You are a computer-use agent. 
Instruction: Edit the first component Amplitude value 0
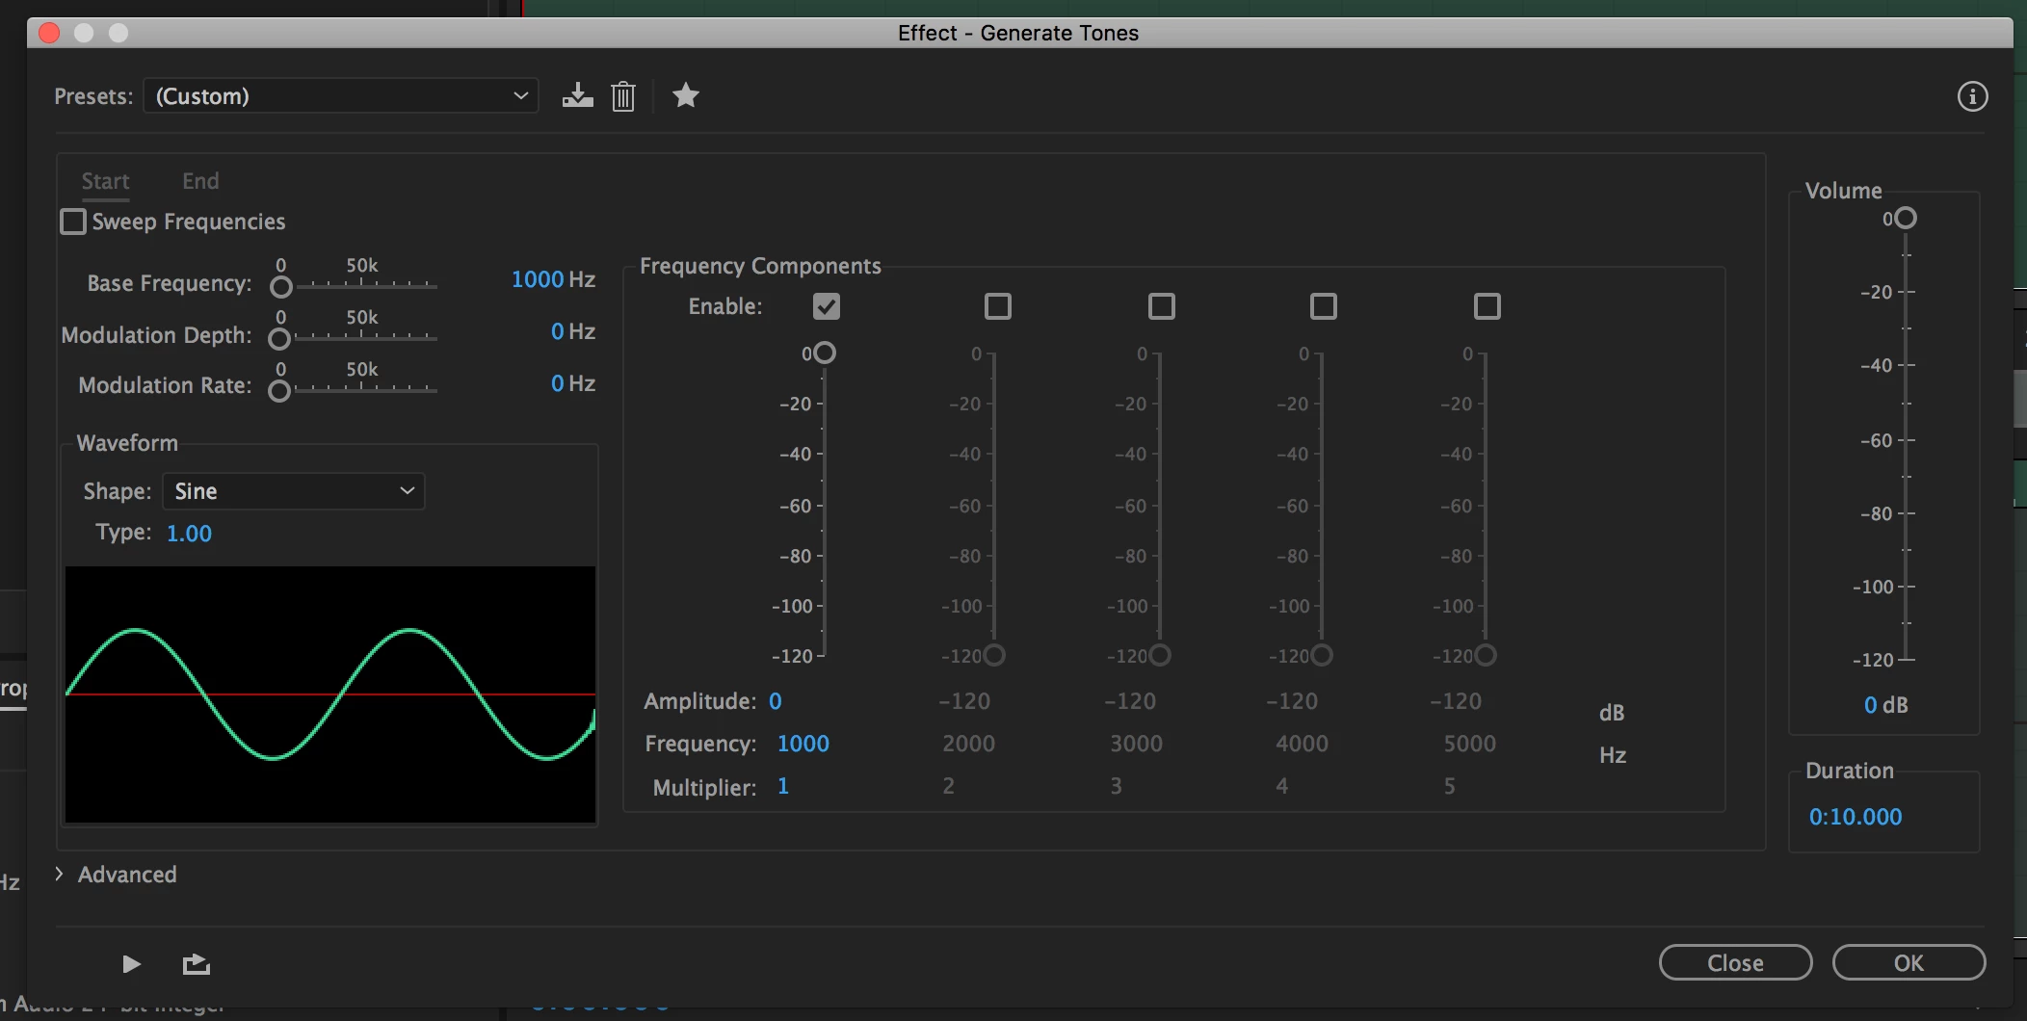click(x=776, y=701)
